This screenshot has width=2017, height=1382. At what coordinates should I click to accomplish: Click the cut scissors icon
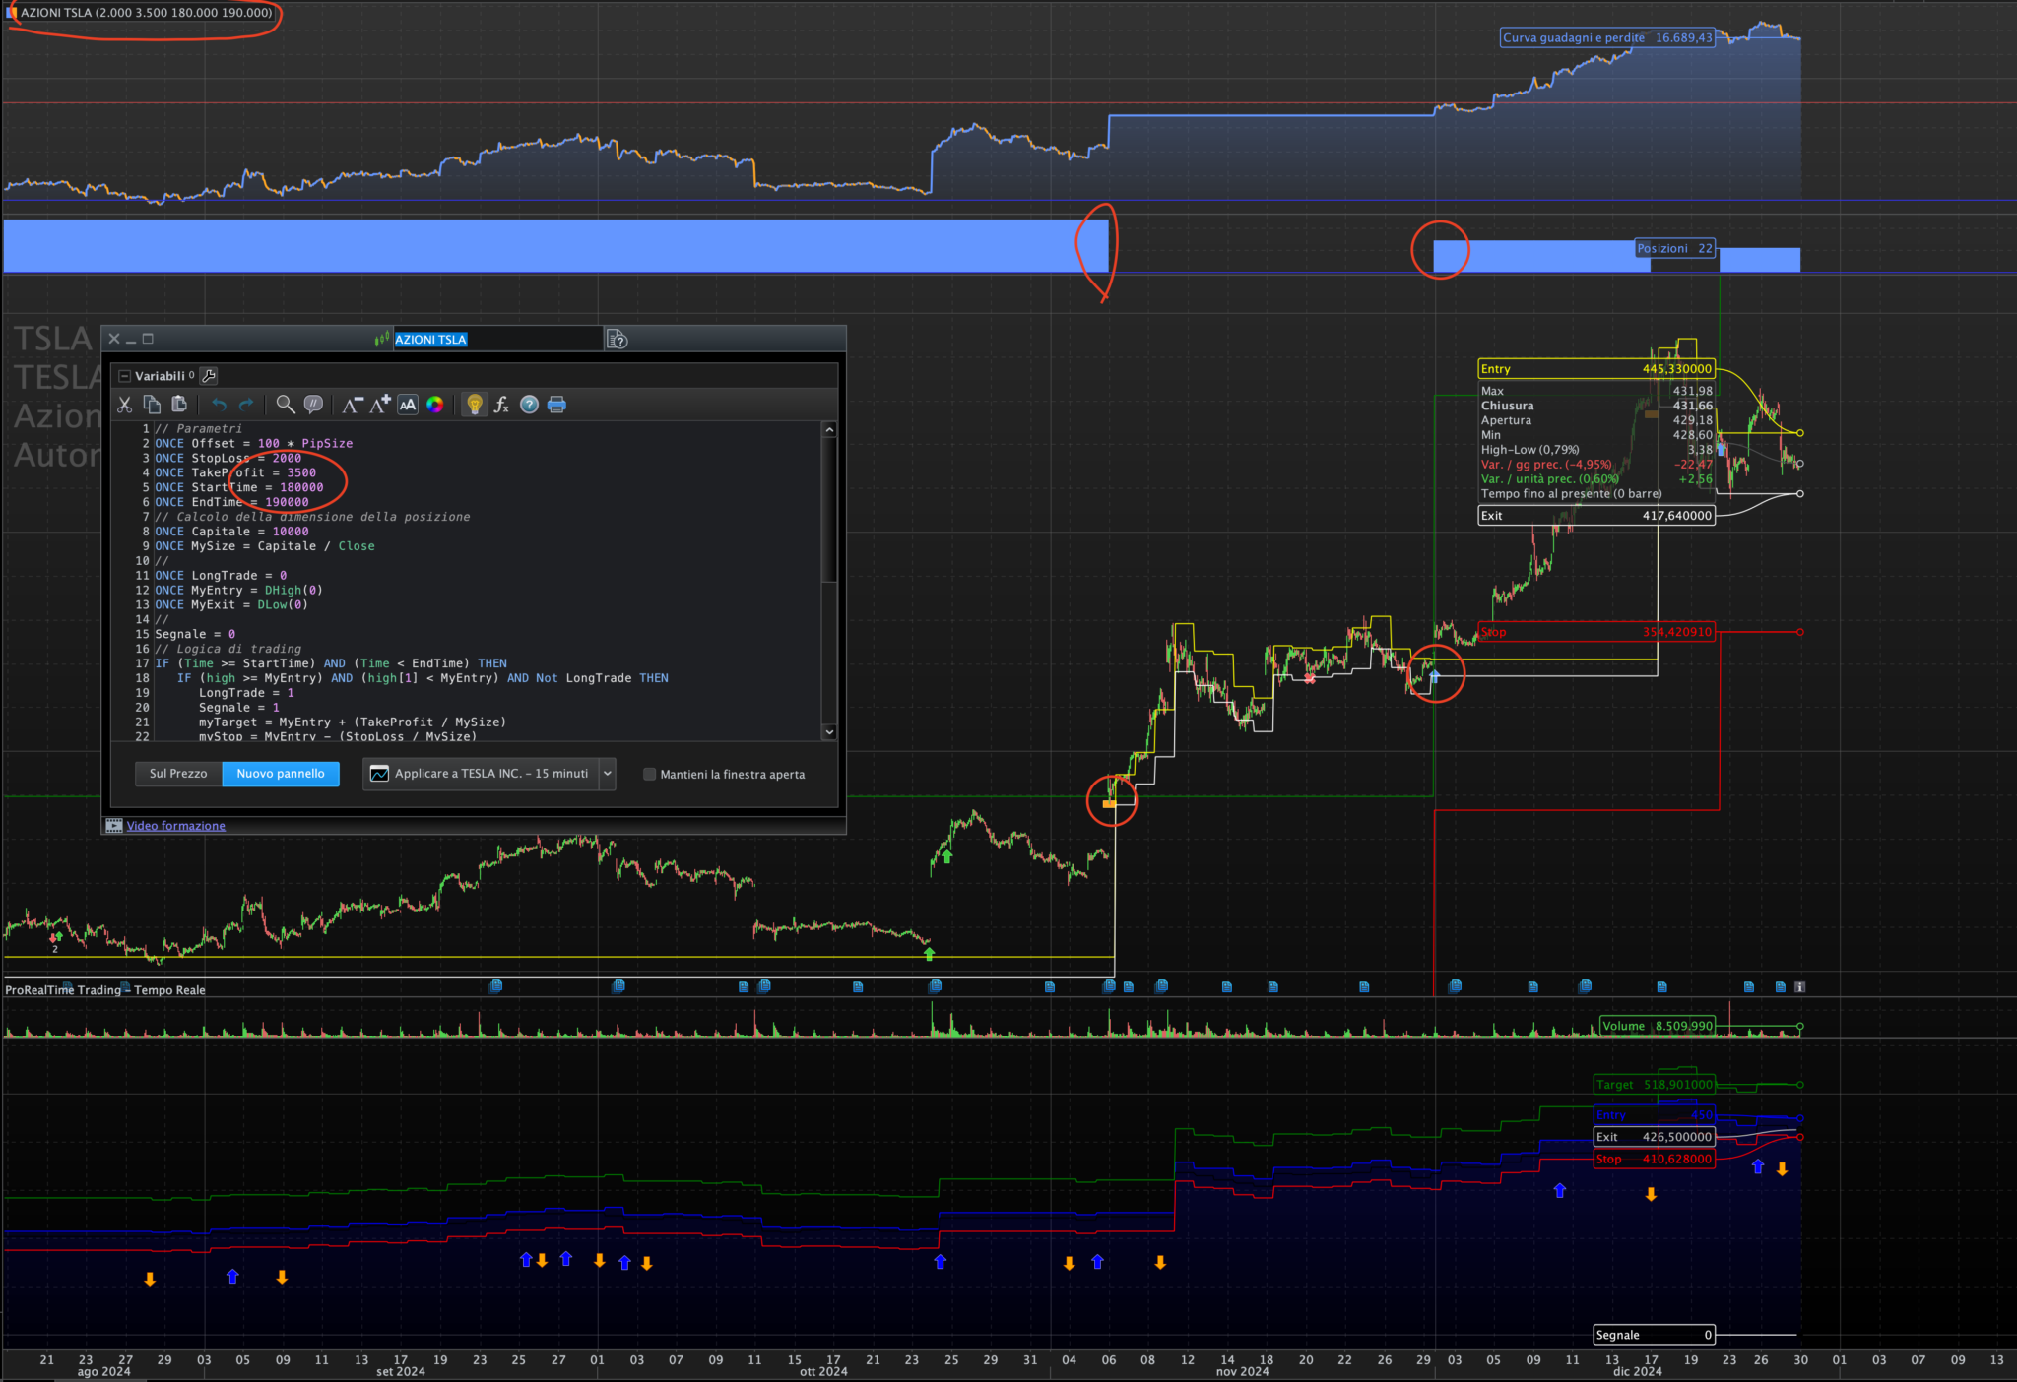pos(124,405)
